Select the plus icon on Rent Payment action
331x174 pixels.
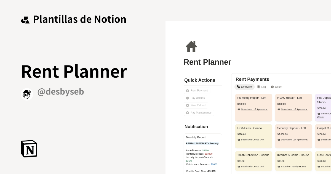[187, 91]
